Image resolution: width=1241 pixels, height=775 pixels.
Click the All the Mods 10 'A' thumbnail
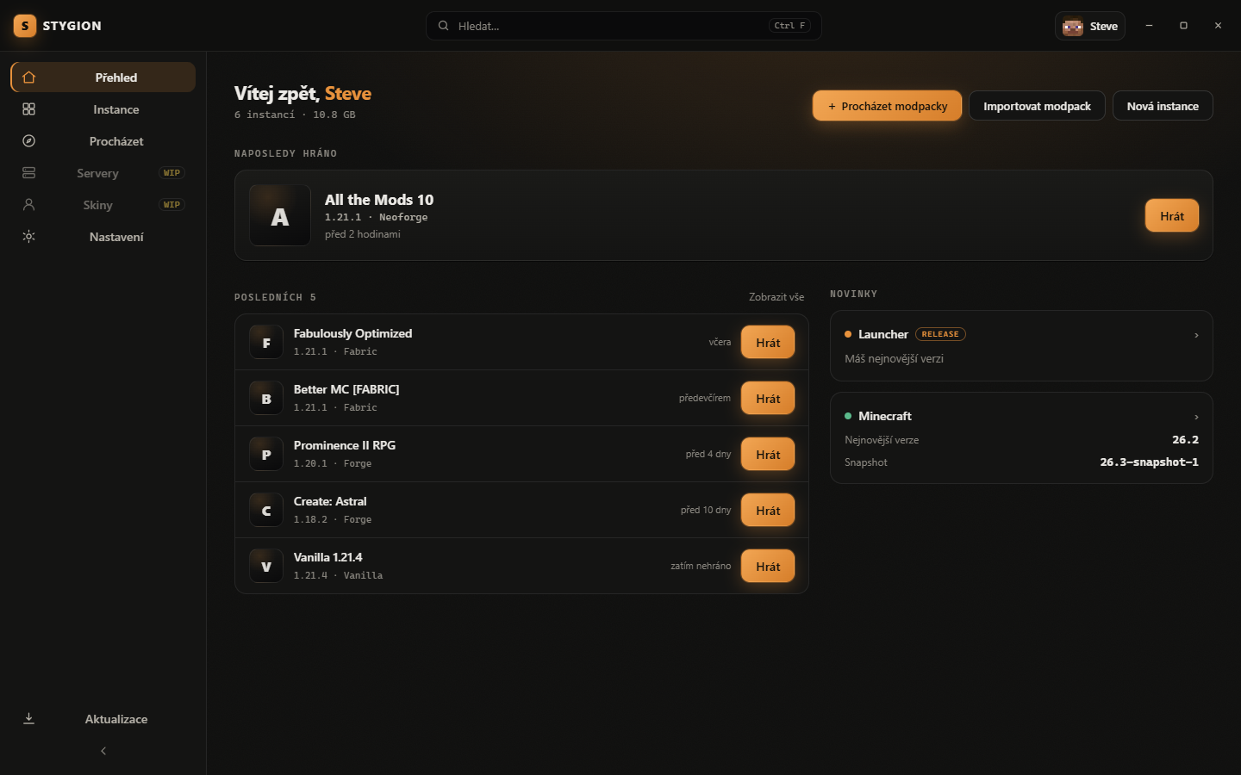pos(280,215)
